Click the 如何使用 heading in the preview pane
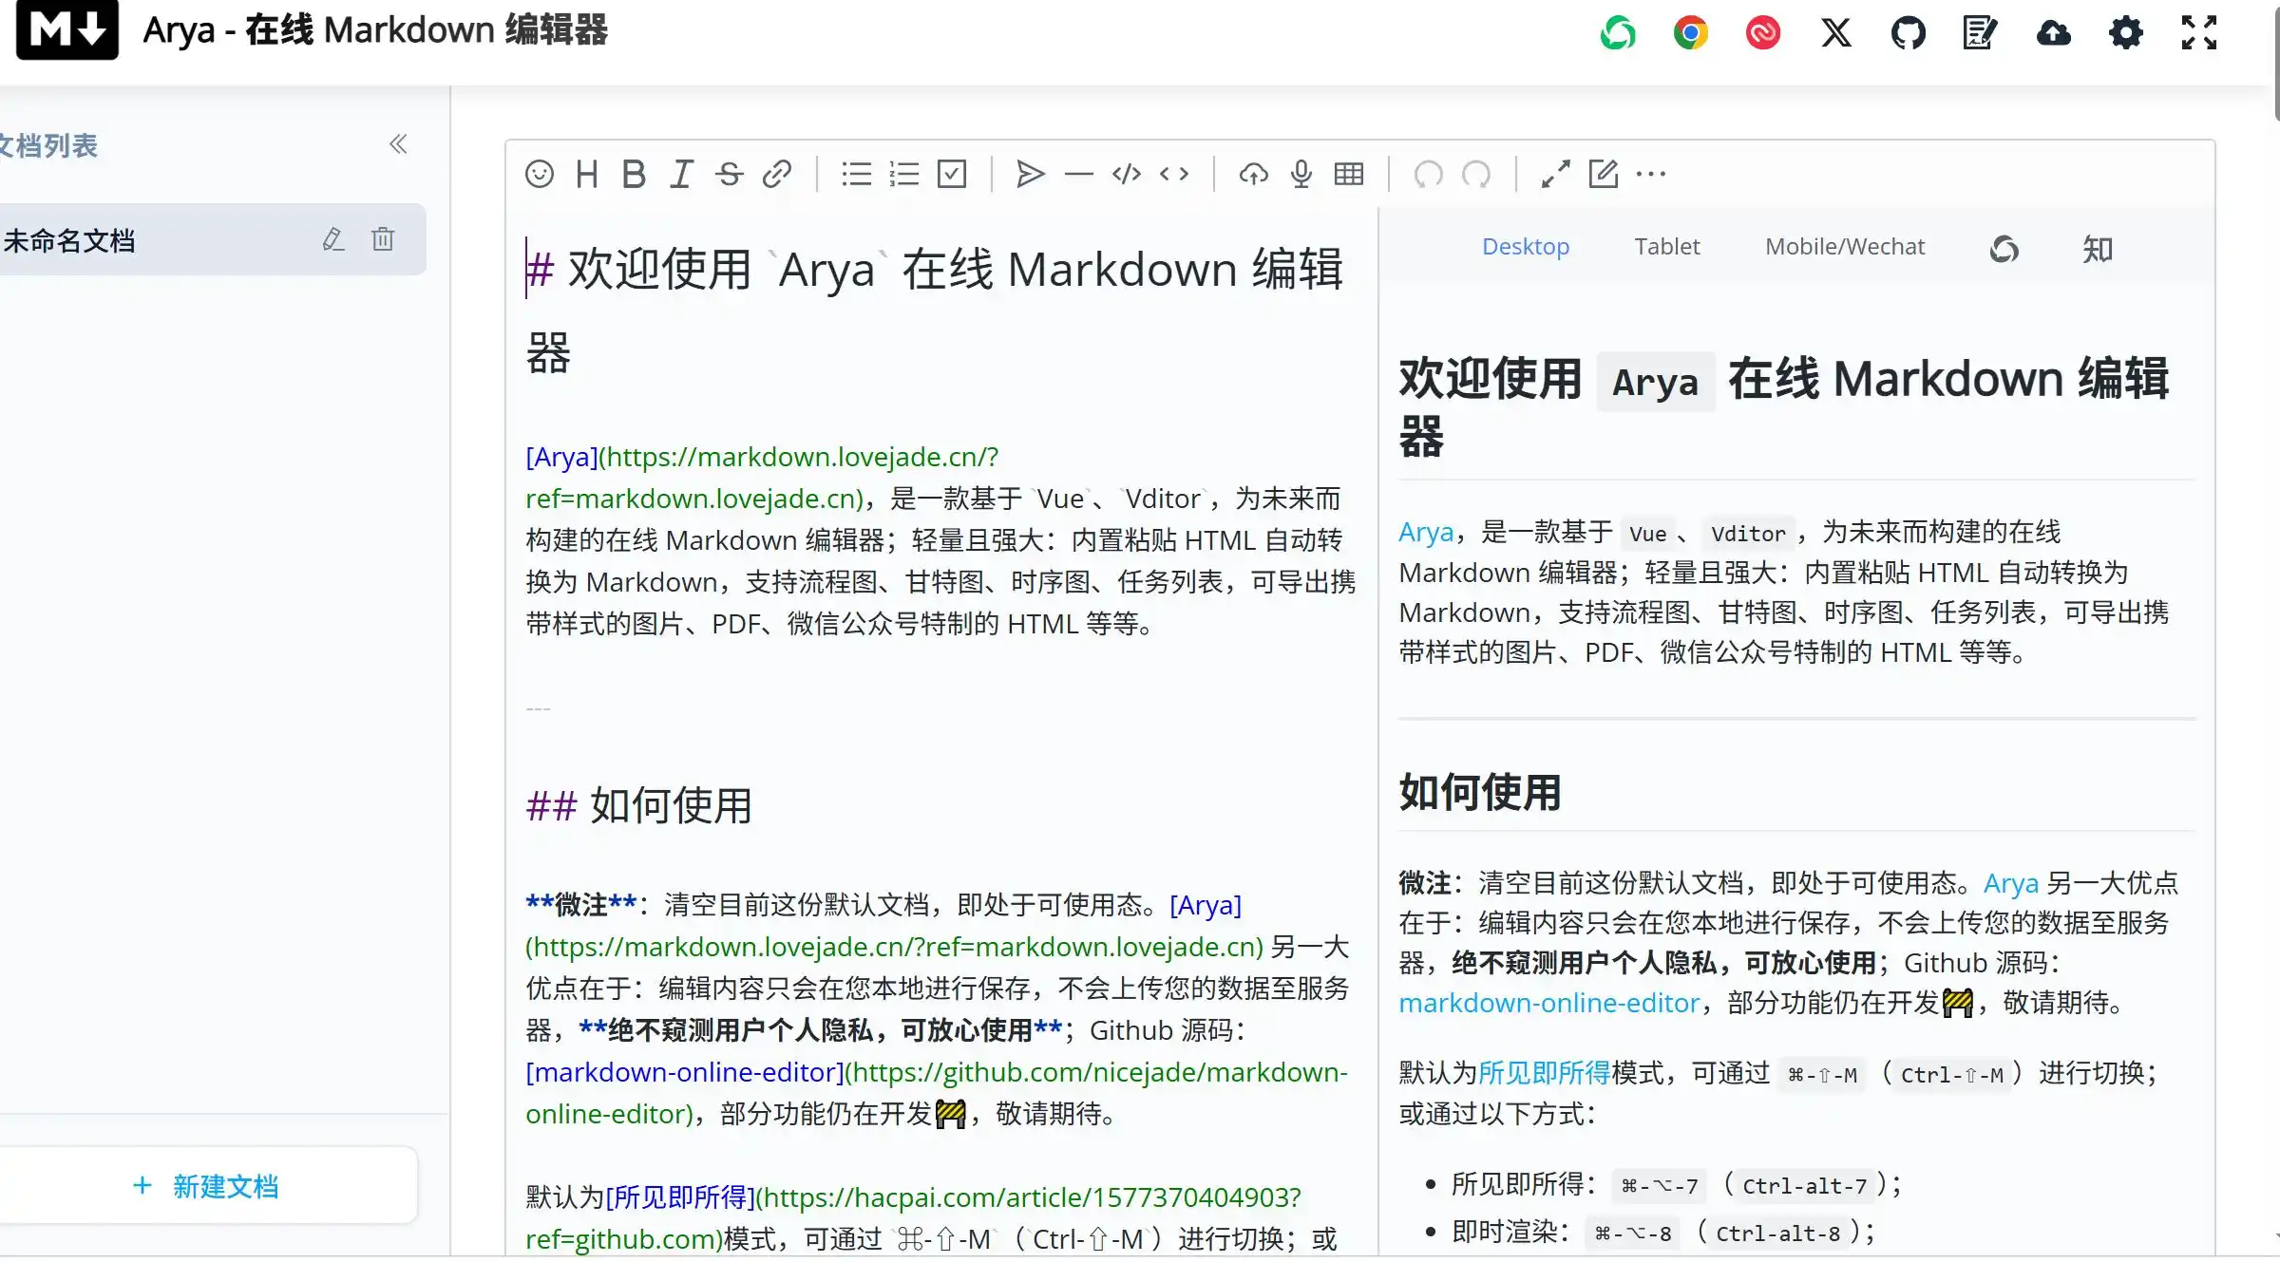This screenshot has width=2280, height=1262. point(1480,792)
